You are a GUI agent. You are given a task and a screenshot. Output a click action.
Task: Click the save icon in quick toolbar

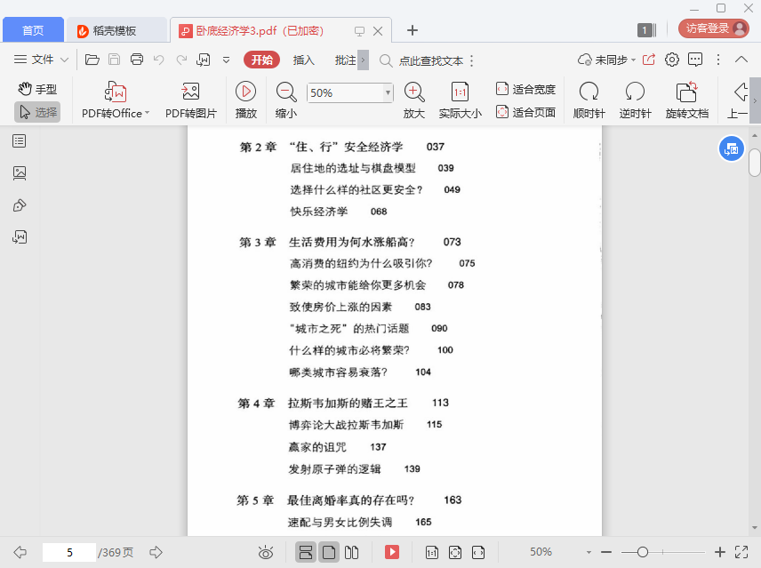point(114,60)
